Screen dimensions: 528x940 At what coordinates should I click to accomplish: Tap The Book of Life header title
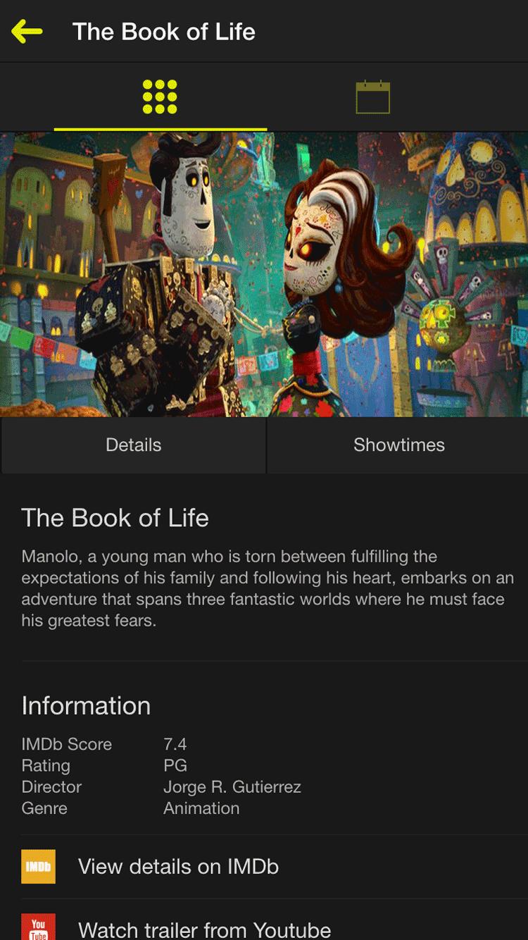pyautogui.click(x=163, y=32)
